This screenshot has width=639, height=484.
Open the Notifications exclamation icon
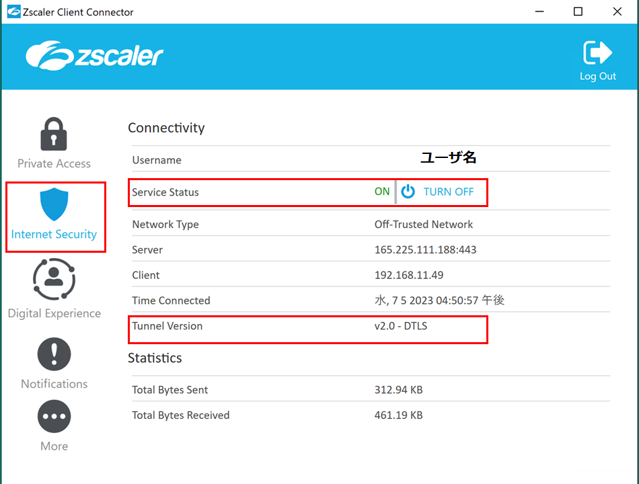54,354
